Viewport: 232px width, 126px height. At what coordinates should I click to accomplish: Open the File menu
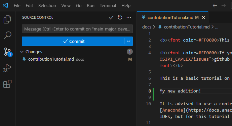(x=17, y=6)
